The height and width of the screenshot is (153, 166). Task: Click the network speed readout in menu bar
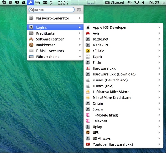pos(63,3)
